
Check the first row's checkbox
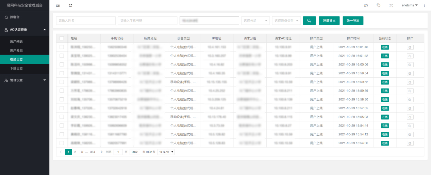62,47
